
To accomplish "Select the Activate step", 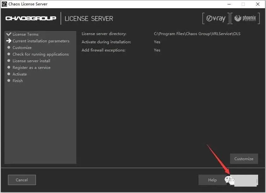I will (20, 74).
